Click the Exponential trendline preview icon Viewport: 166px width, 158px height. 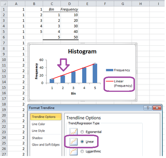coord(73,131)
